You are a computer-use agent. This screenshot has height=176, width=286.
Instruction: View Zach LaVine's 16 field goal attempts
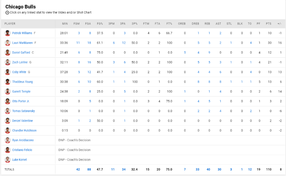89,62
